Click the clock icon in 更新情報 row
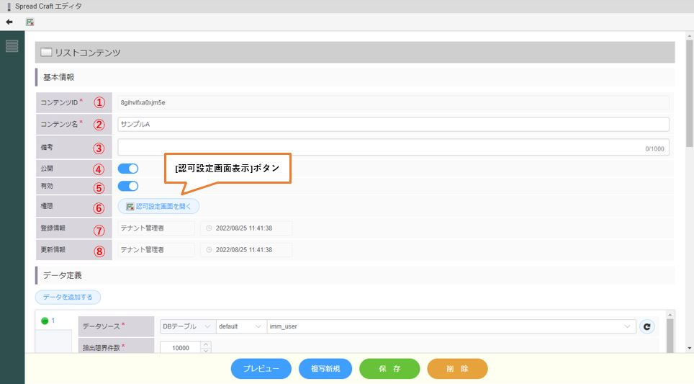 209,250
